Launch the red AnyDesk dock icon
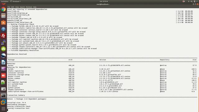Viewport: 199px width, 112px height. click(x=3, y=75)
